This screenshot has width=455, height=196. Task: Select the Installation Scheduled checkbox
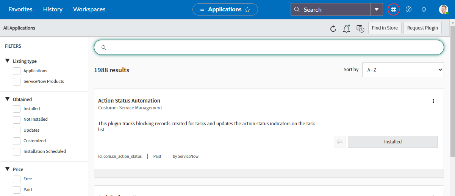point(17,152)
